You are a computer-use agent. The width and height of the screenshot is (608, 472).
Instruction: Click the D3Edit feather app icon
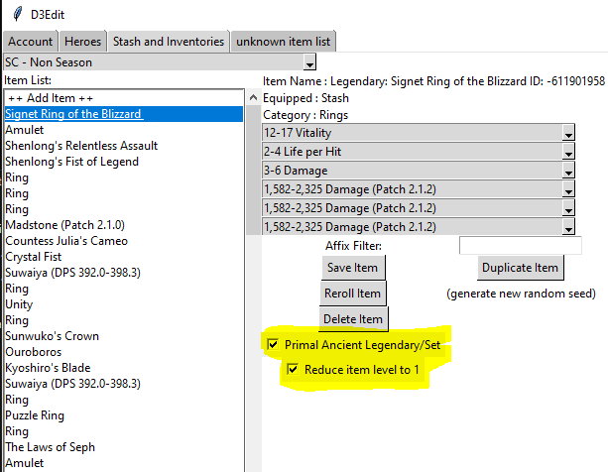pos(17,14)
